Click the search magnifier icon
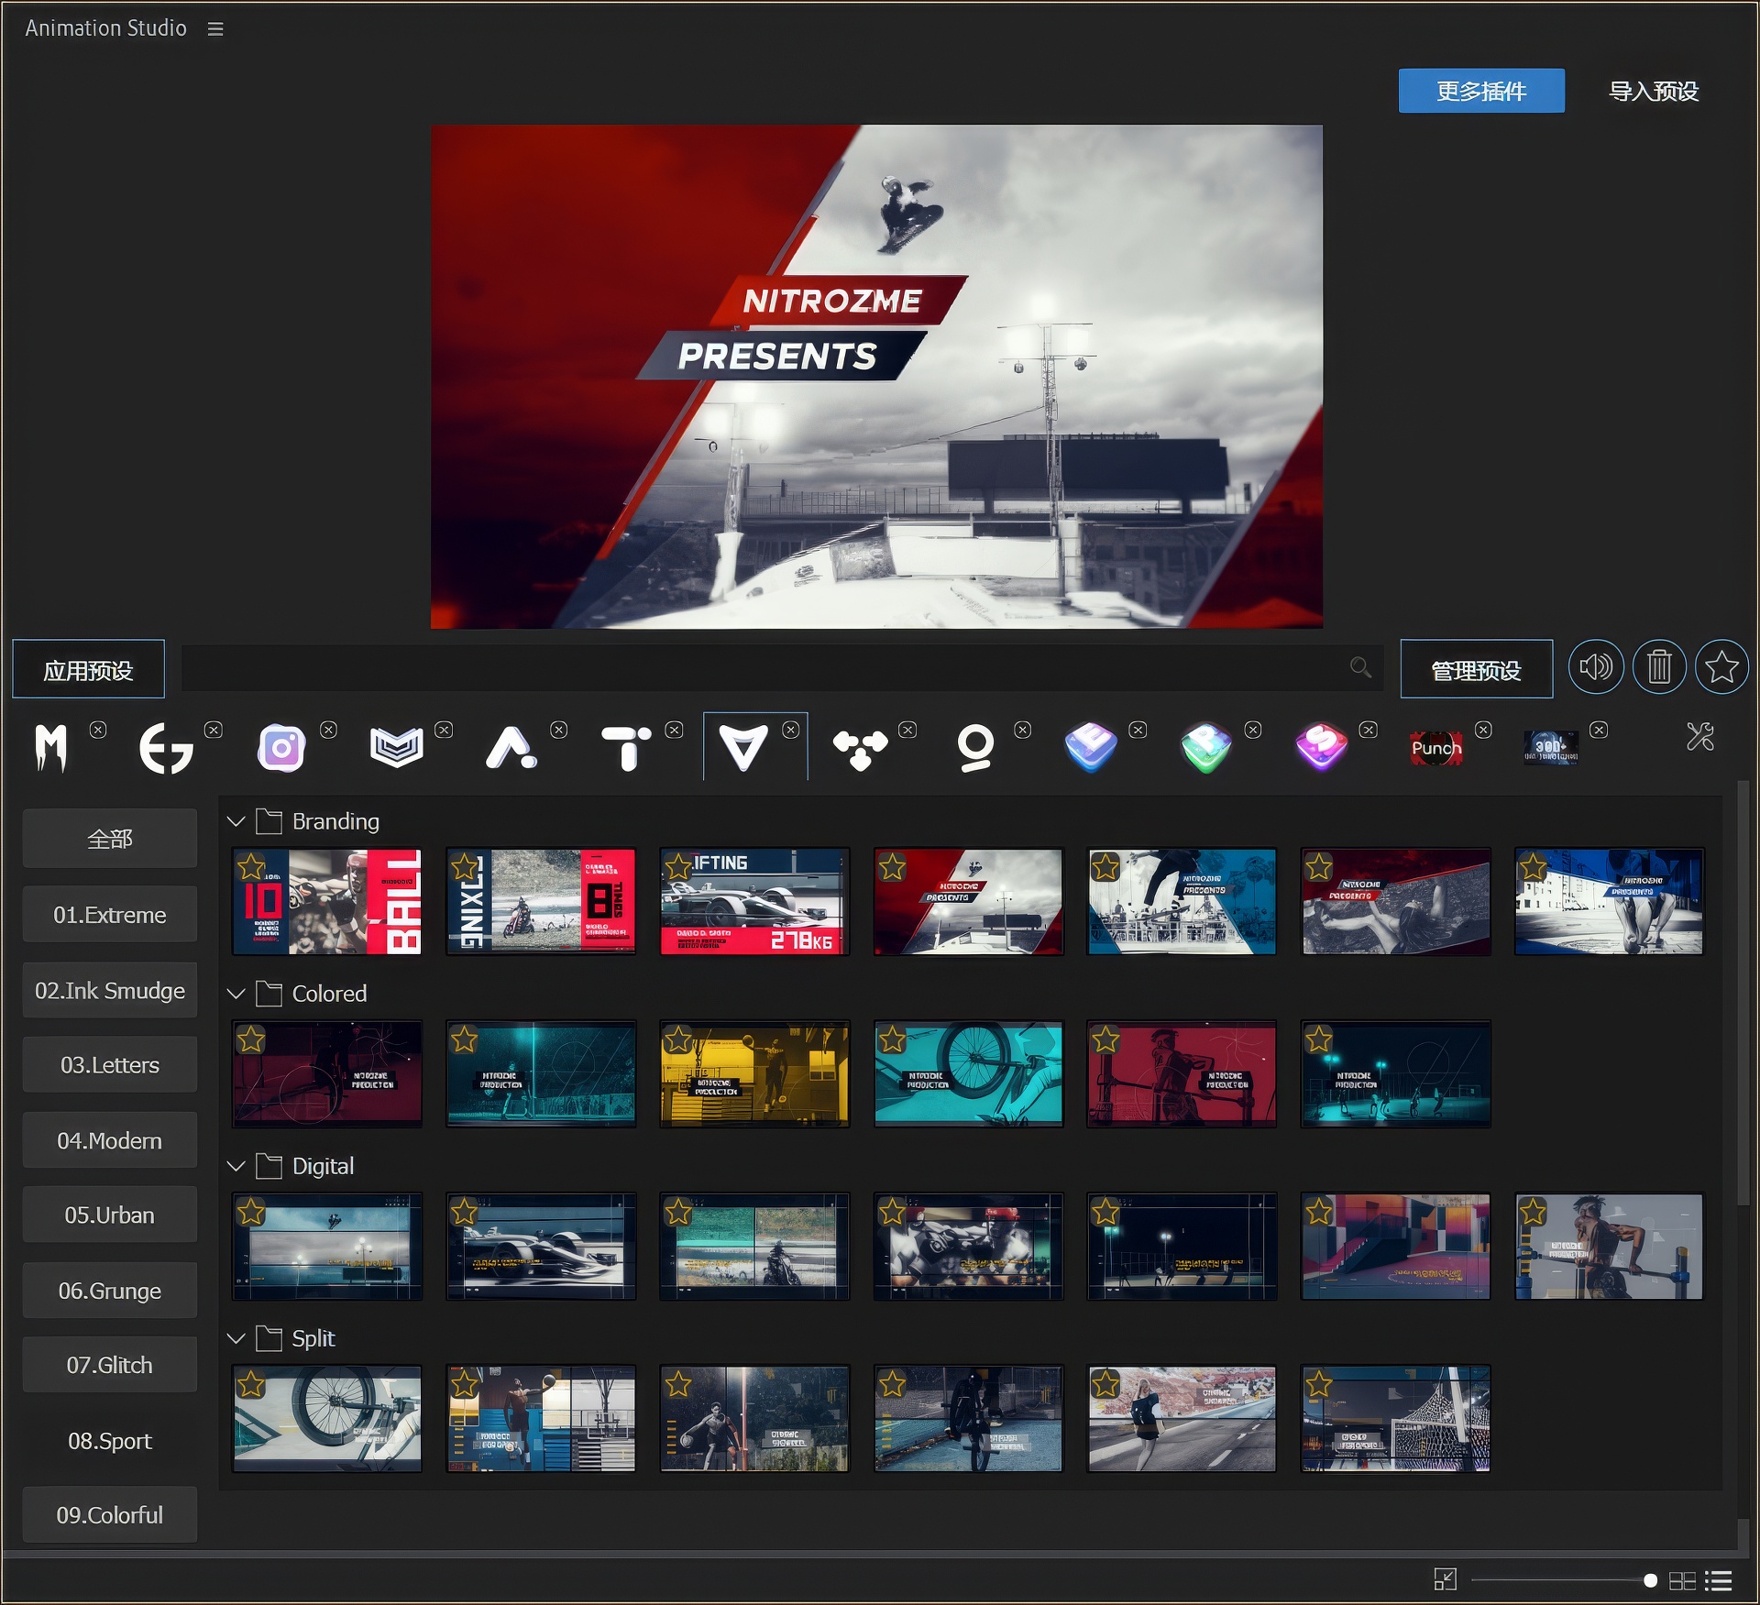Viewport: 1760px width, 1605px height. [x=1360, y=667]
